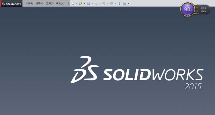Expand the Print dropdown arrow
215x115 pixels.
(100, 3)
